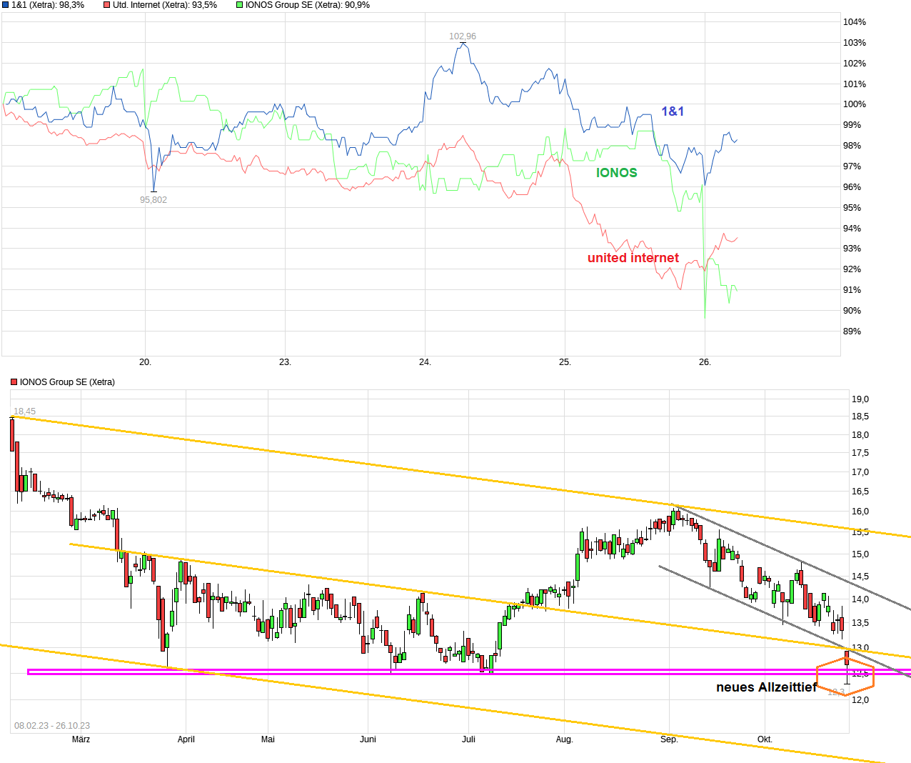Click the '15,0' price axis label
This screenshot has width=911, height=763.
tap(860, 554)
